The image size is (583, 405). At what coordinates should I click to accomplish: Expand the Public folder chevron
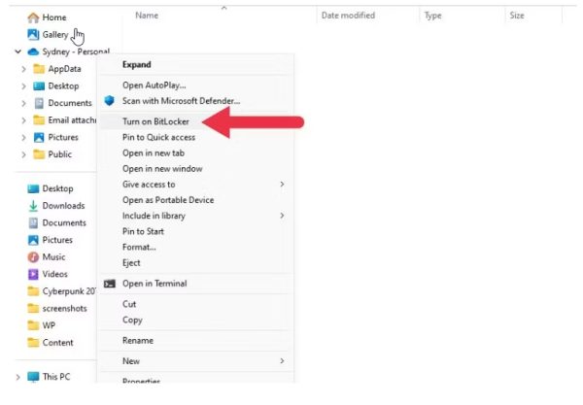23,154
